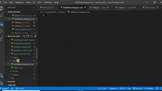Open Source Control view with badge

(x=2, y=24)
